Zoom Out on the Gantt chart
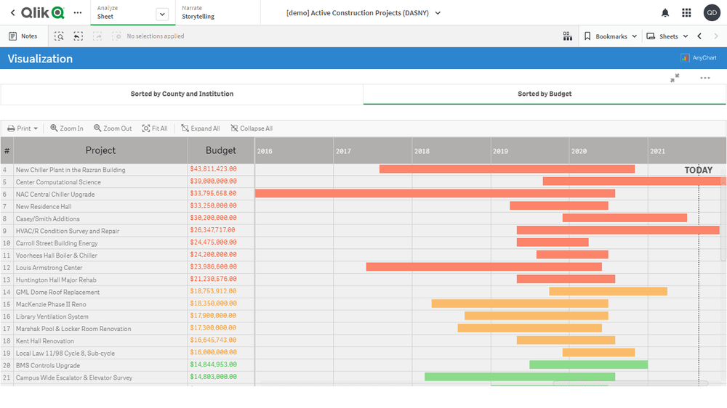The image size is (727, 408). (112, 128)
